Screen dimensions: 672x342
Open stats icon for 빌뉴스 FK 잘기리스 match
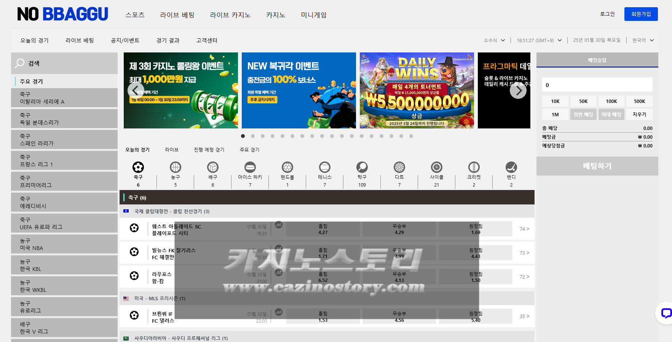tap(279, 249)
